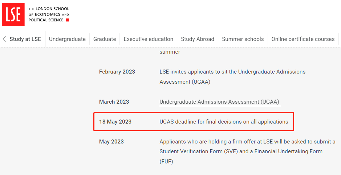Click the word summer above February row
This screenshot has width=341, height=175.
click(170, 52)
